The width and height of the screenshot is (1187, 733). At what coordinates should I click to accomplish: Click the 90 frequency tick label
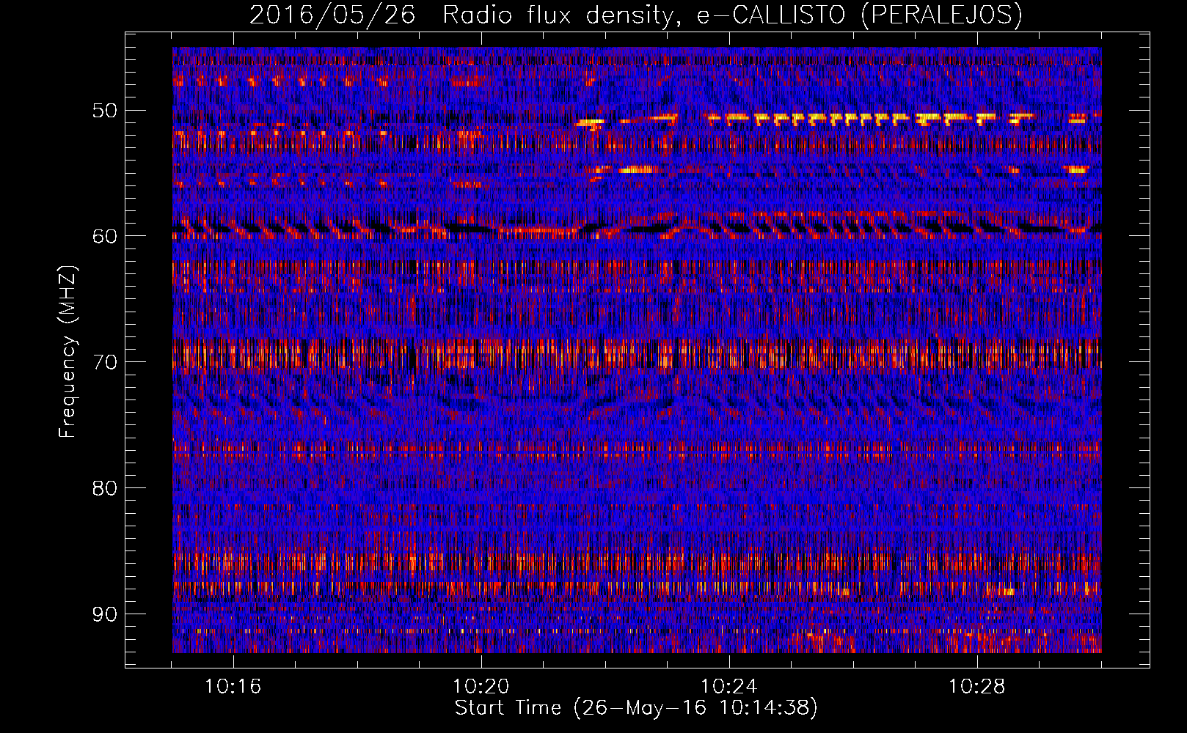(104, 614)
